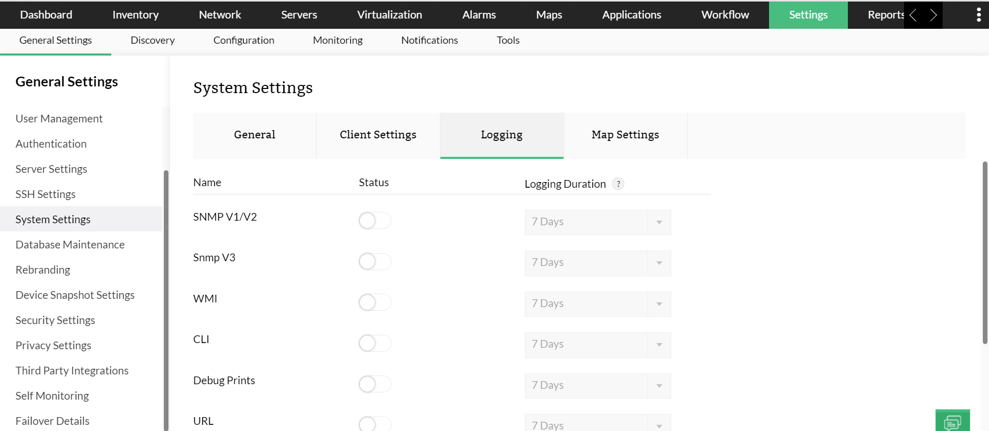The width and height of the screenshot is (989, 431).
Task: Click the Logging Duration help icon
Action: coord(618,184)
